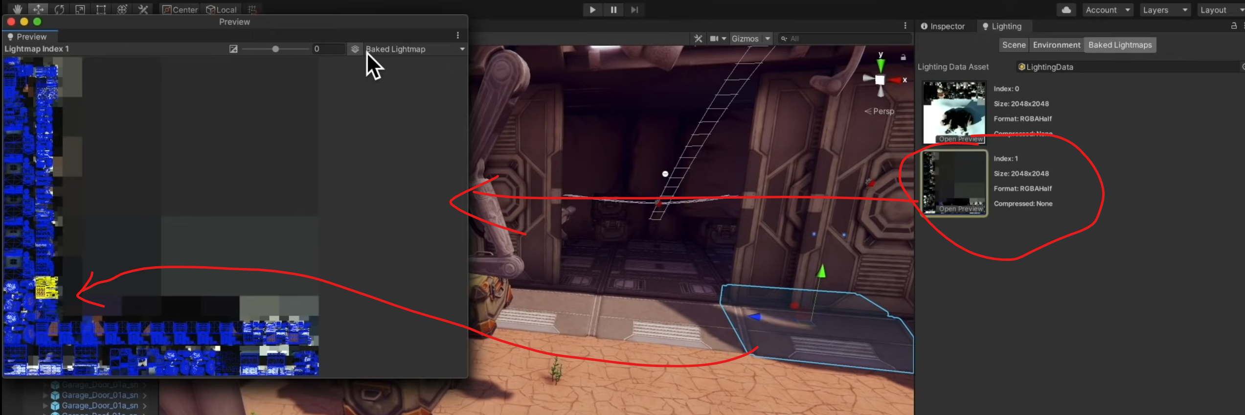The height and width of the screenshot is (415, 1245).
Task: Open the Layers dropdown
Action: (x=1165, y=10)
